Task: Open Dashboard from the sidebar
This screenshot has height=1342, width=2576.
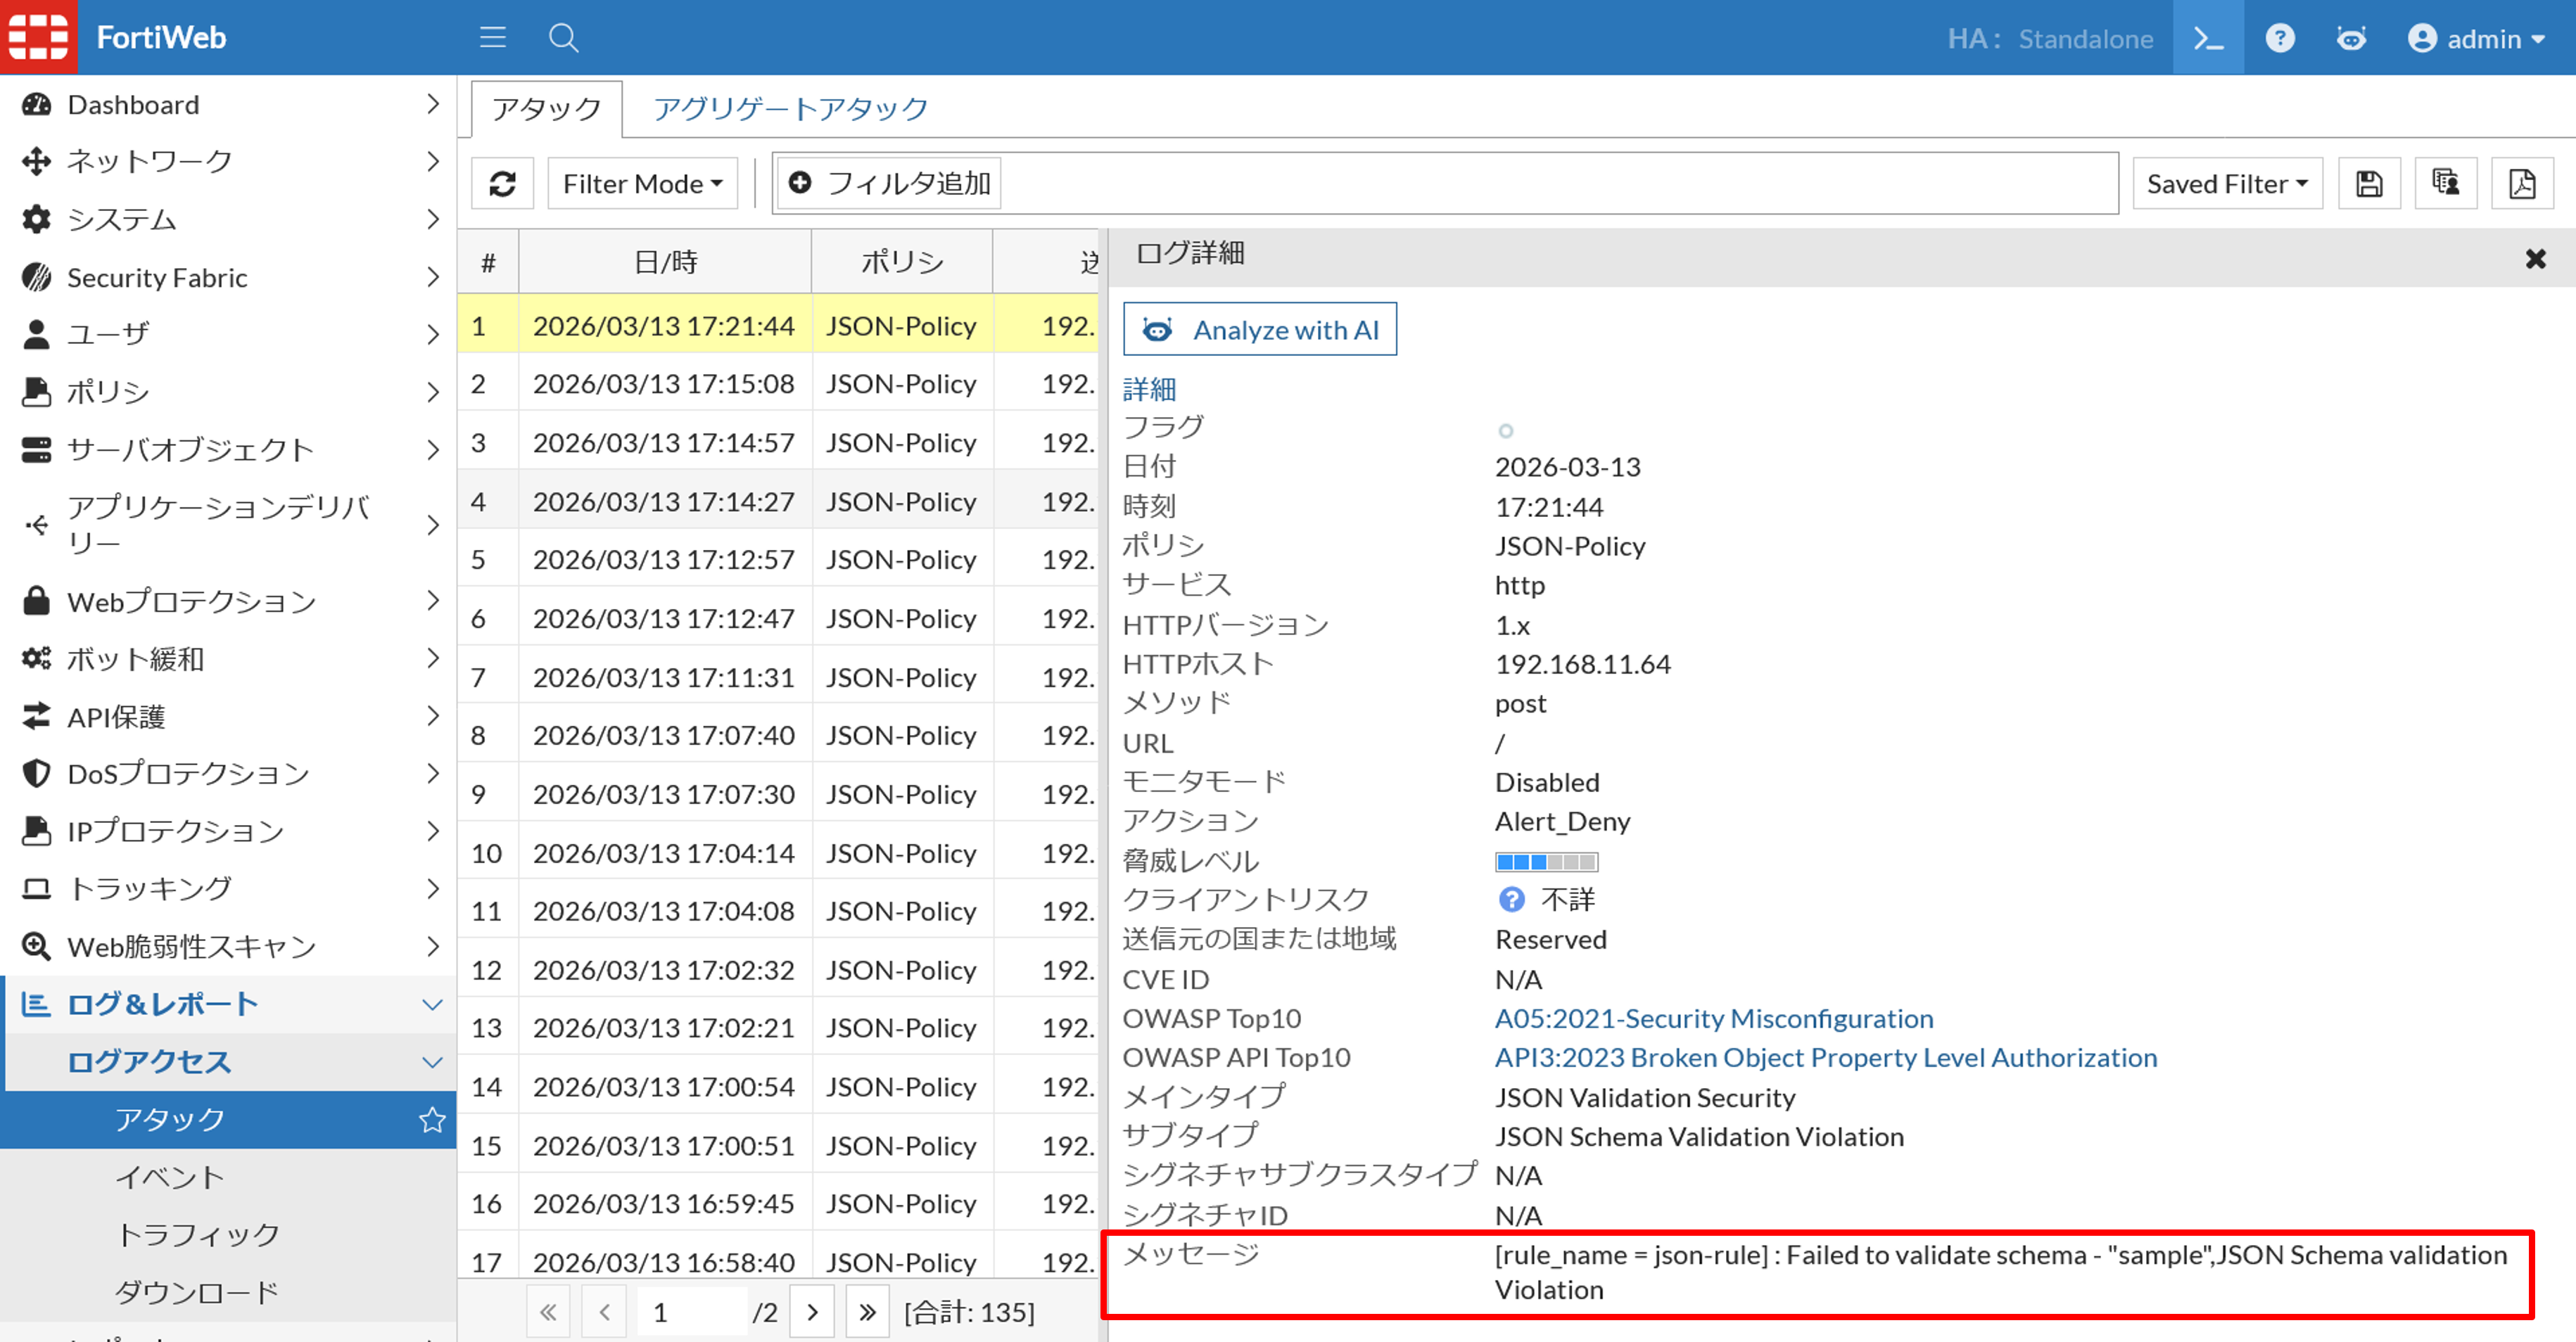Action: (133, 104)
